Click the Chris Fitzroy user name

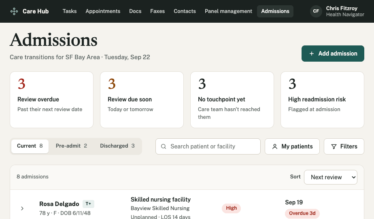point(342,9)
